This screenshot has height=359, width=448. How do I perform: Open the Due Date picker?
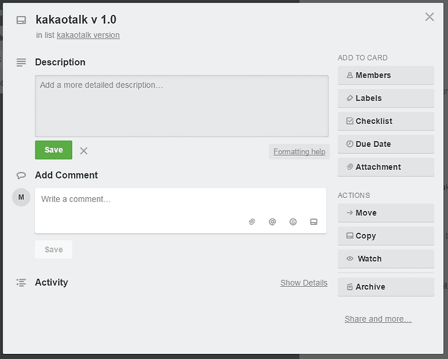pos(386,144)
